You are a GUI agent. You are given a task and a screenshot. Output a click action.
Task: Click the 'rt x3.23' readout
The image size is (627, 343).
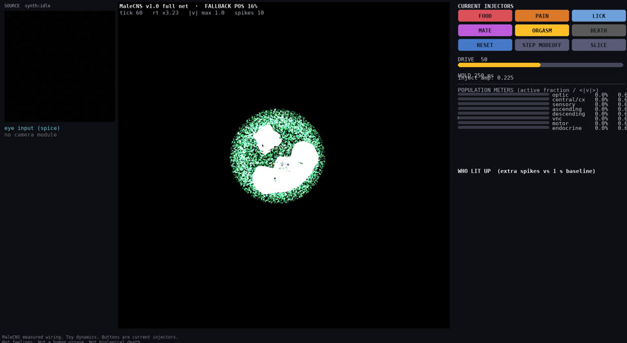click(165, 13)
